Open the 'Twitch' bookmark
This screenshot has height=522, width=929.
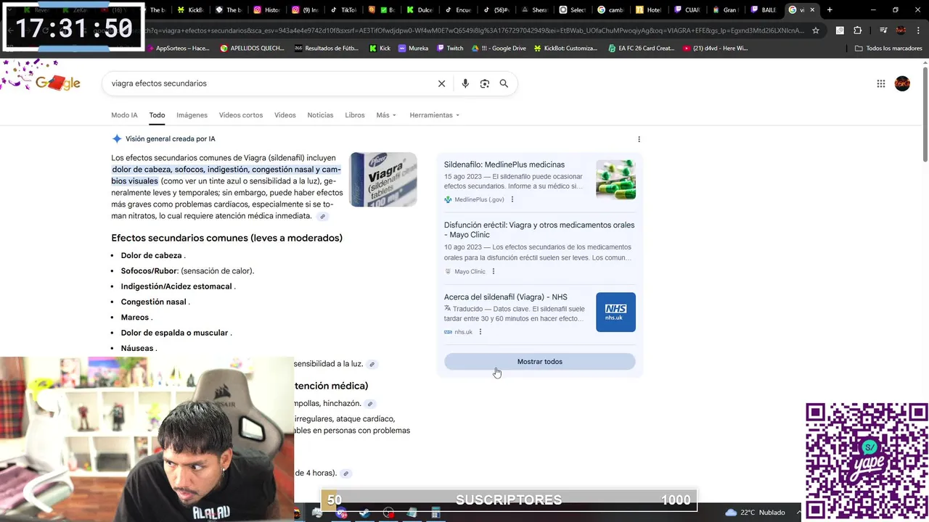tap(450, 49)
